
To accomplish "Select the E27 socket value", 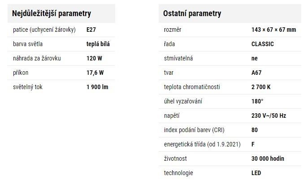I will pos(91,30).
